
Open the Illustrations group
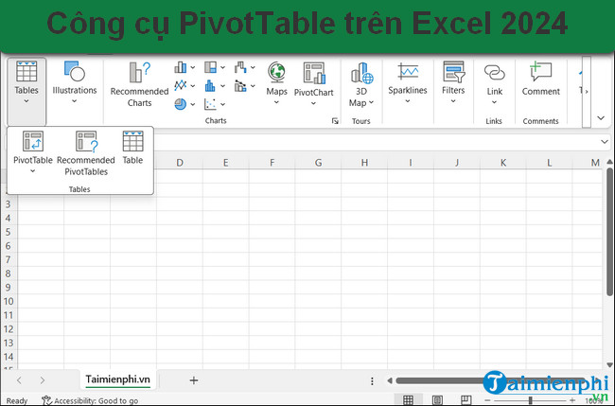pos(75,83)
